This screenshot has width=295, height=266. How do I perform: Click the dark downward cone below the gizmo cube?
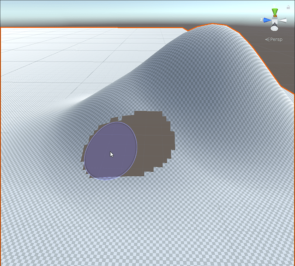pos(275,24)
